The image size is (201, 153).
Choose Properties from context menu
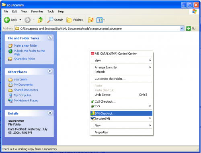(x=121, y=132)
